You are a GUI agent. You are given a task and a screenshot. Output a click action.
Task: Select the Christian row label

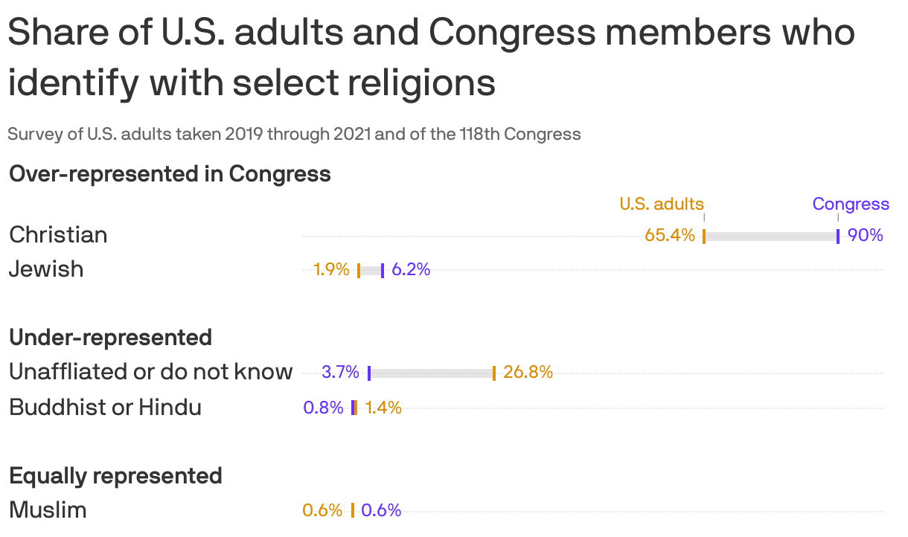[x=58, y=235]
